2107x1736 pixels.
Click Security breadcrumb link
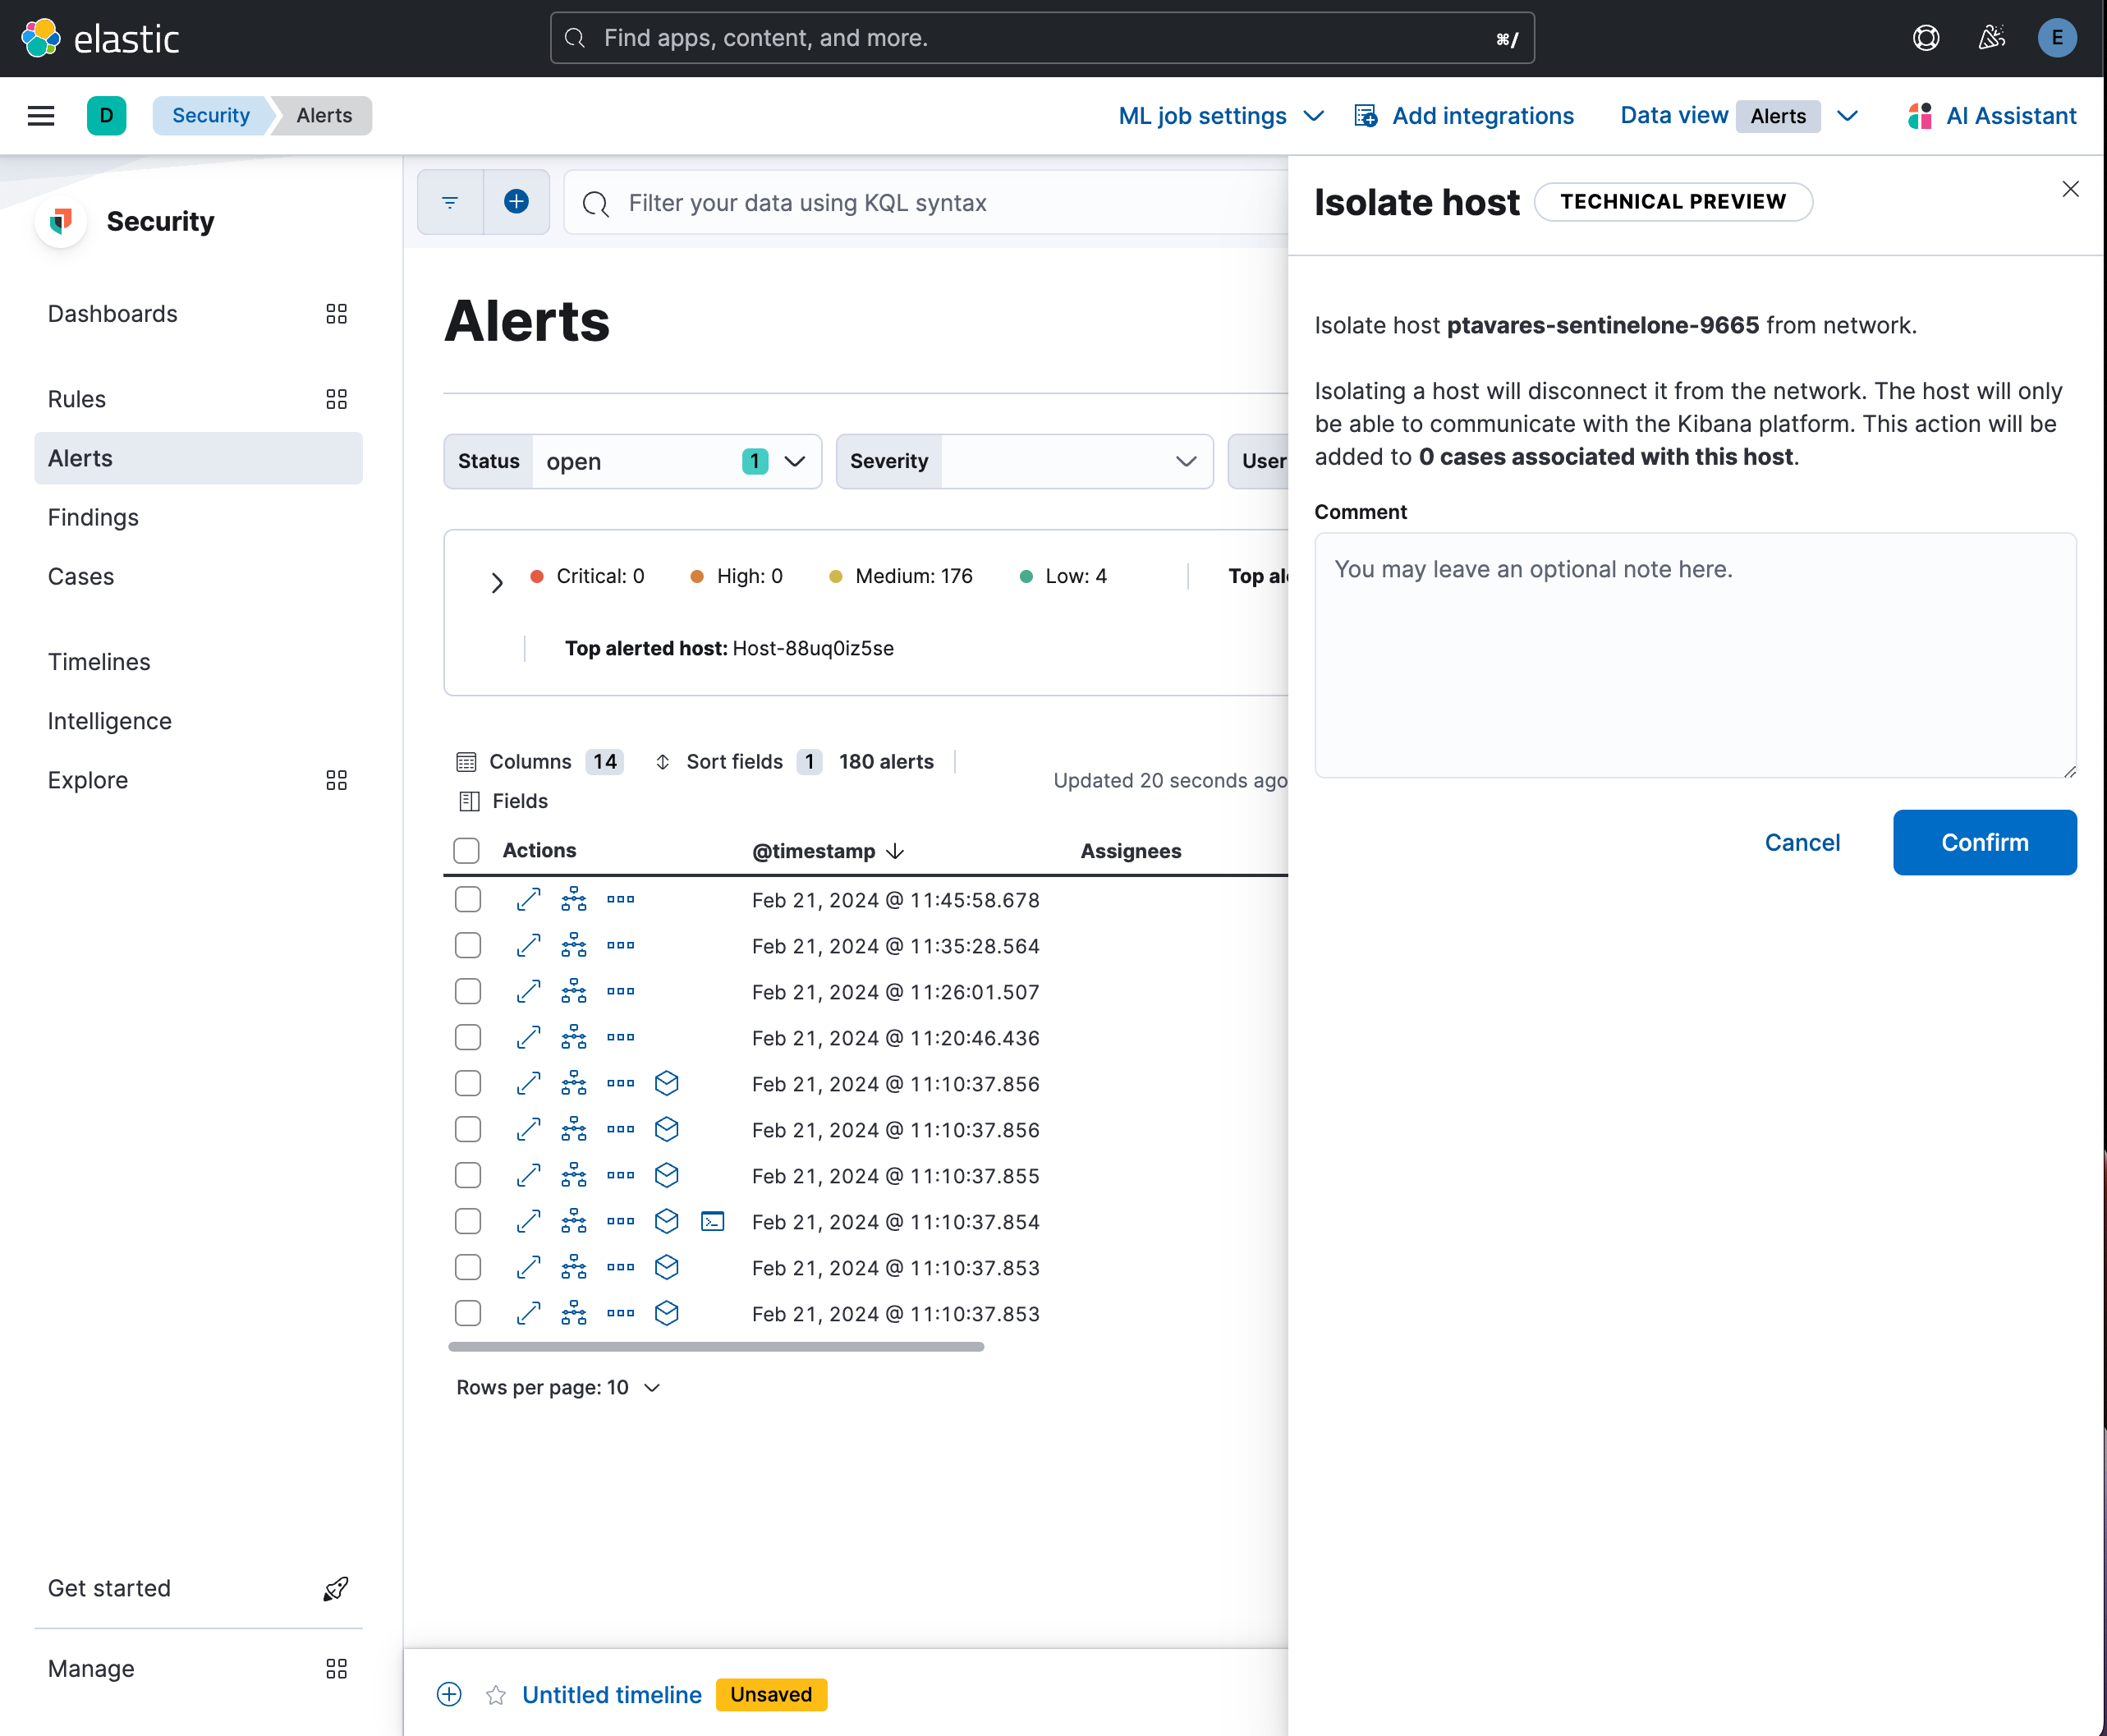[x=211, y=116]
